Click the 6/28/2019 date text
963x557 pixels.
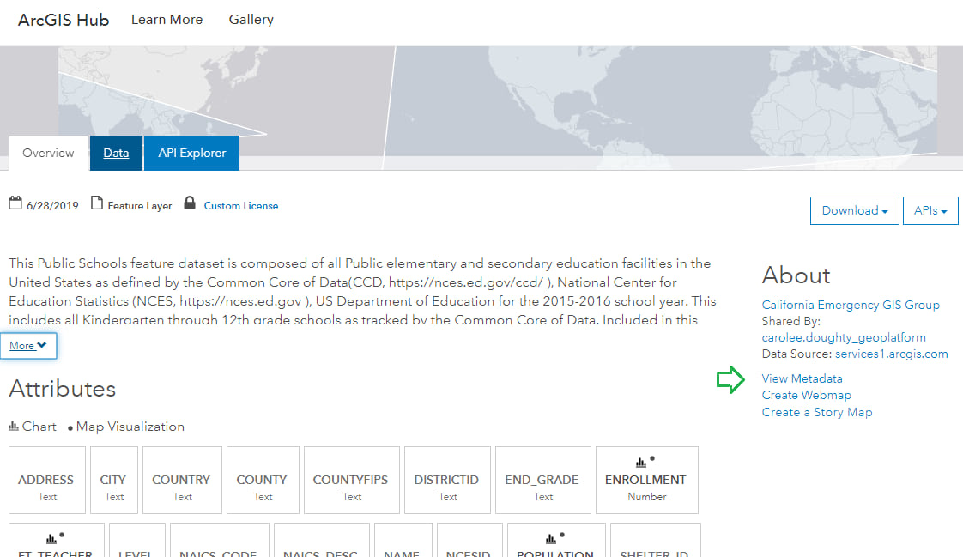tap(52, 206)
